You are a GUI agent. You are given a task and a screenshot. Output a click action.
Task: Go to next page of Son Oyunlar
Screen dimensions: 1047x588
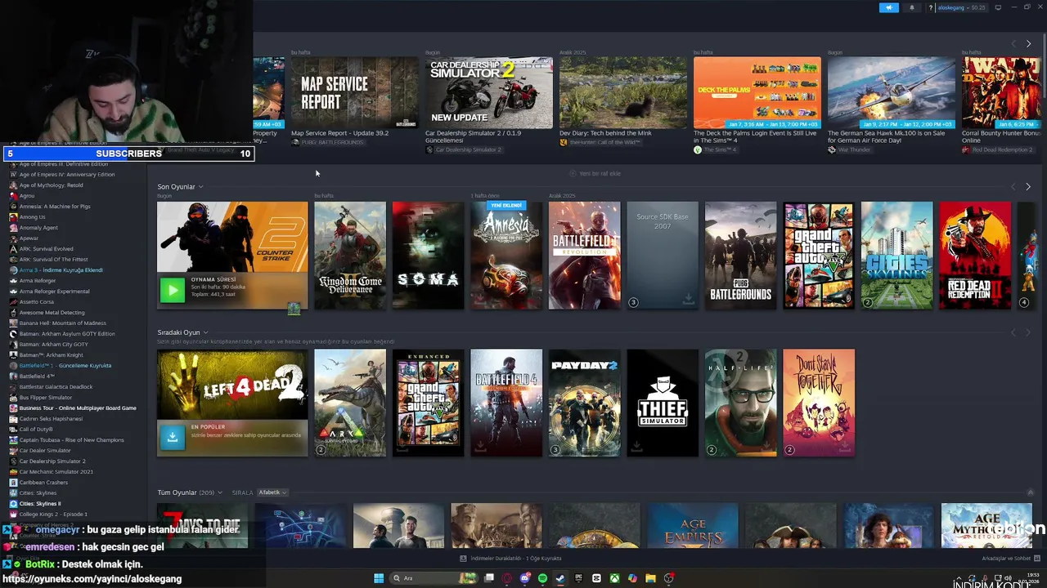[x=1028, y=187]
